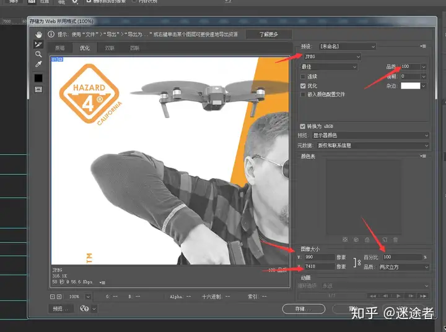Click the width field showing 990

coord(320,257)
